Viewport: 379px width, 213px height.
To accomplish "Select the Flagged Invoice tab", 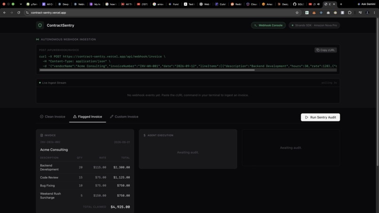I will point(87,117).
